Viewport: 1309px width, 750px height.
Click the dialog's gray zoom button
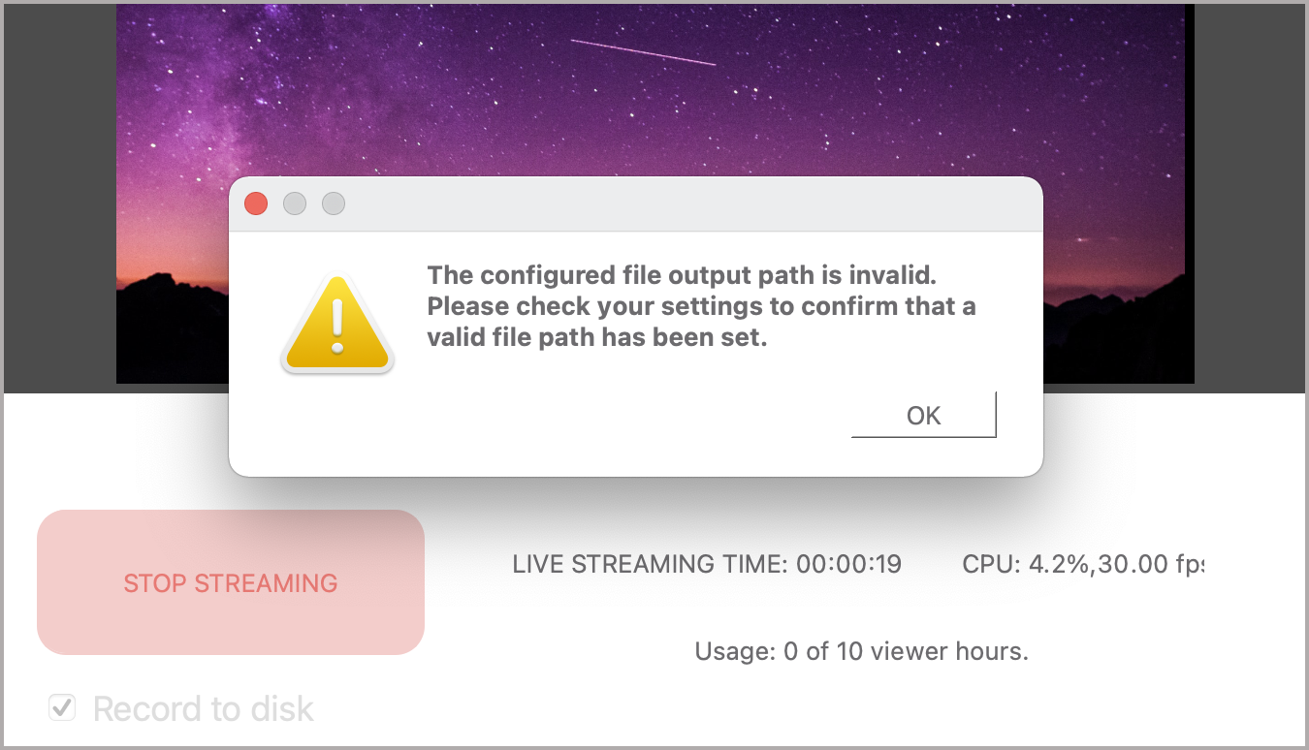(334, 203)
